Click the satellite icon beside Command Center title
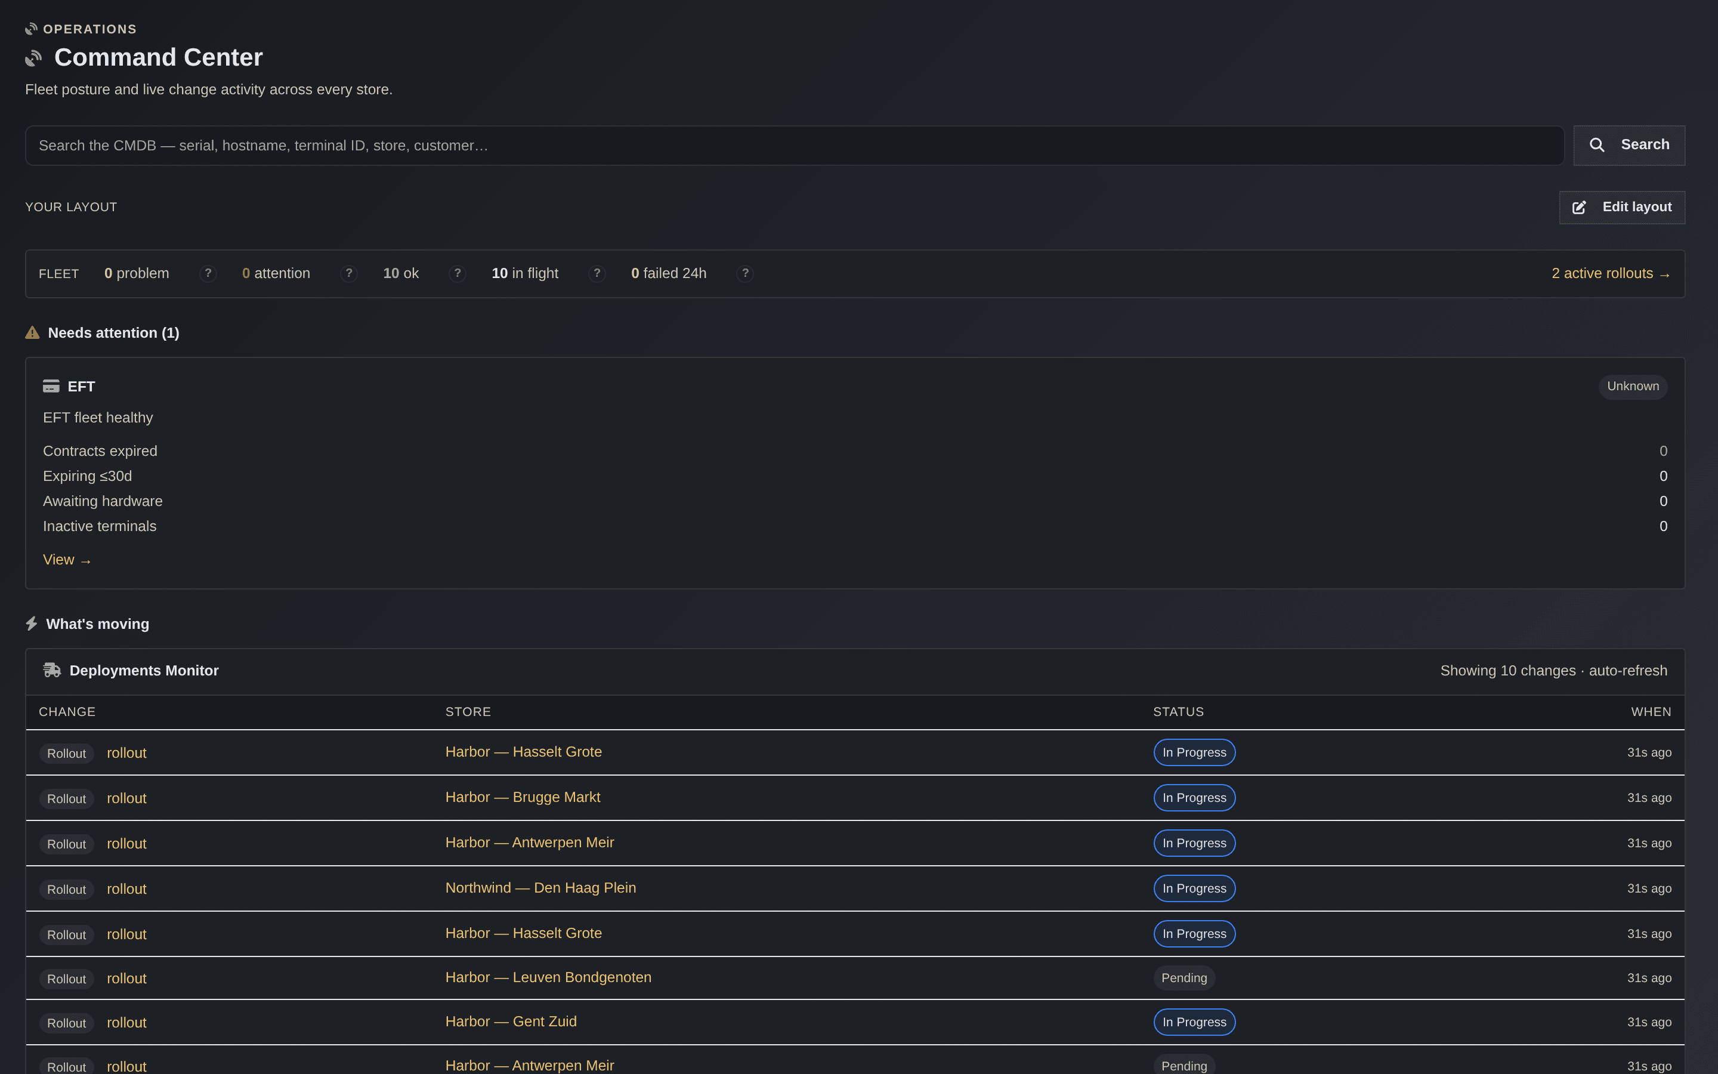Image resolution: width=1718 pixels, height=1074 pixels. click(x=33, y=57)
